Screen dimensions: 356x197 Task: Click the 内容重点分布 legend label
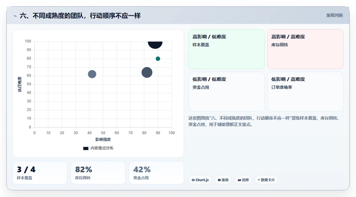102,148
